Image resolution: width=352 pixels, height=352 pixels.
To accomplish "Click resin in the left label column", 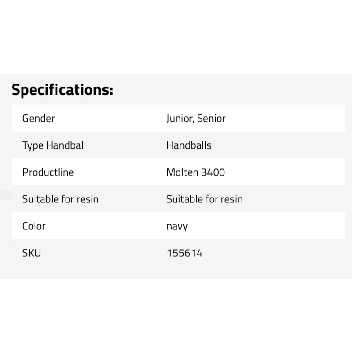I will (x=88, y=199).
